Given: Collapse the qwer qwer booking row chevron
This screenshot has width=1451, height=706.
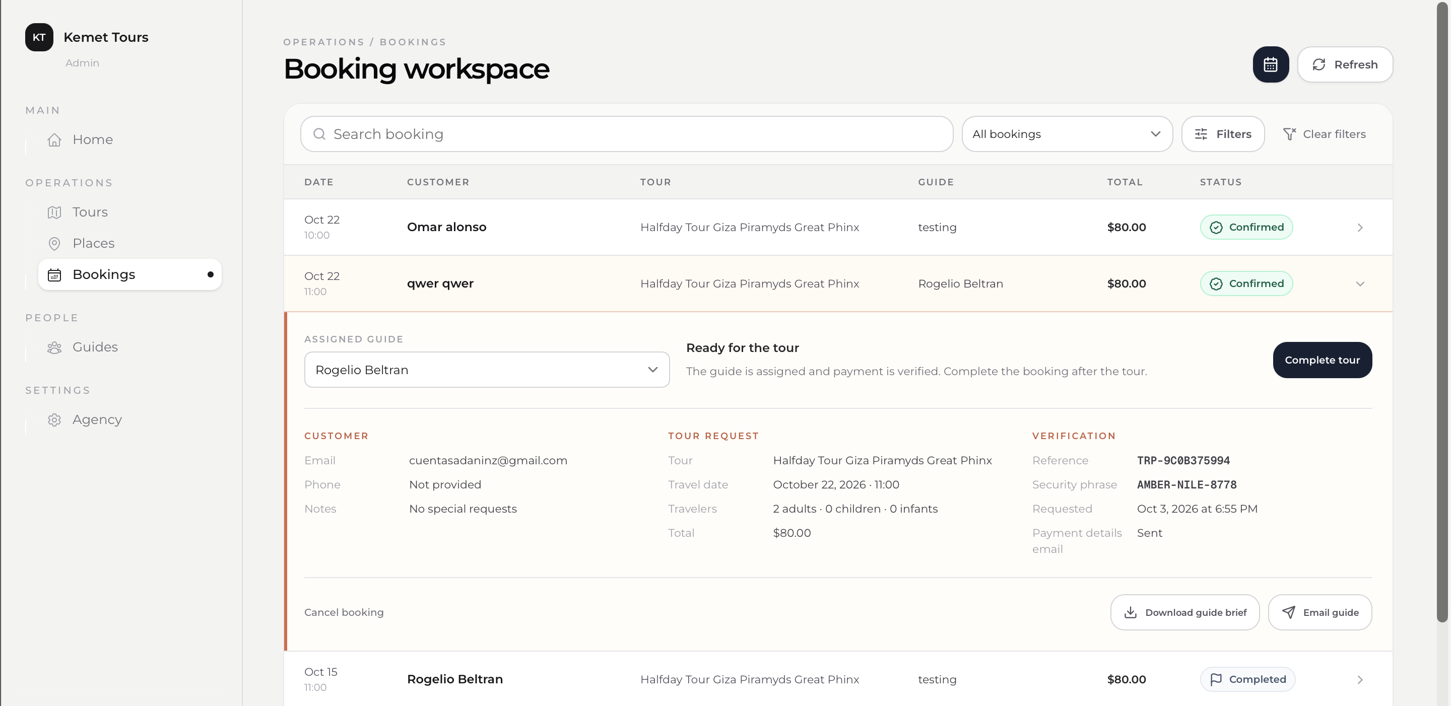Looking at the screenshot, I should (1360, 284).
